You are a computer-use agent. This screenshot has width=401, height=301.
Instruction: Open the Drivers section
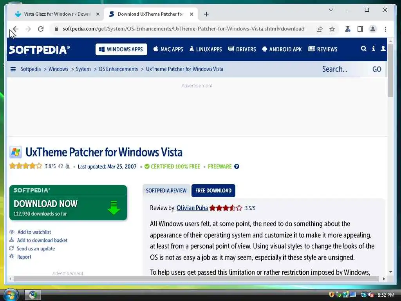pyautogui.click(x=242, y=49)
